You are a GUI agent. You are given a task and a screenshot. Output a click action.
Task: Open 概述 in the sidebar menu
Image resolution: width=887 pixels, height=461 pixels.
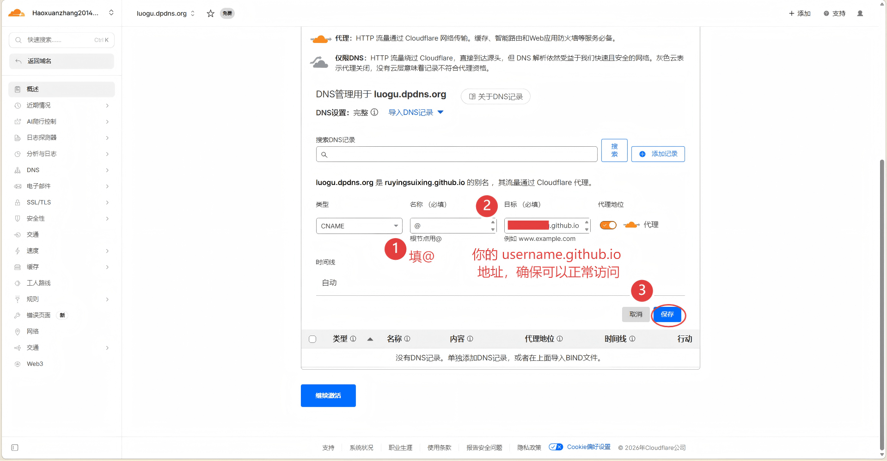(33, 89)
